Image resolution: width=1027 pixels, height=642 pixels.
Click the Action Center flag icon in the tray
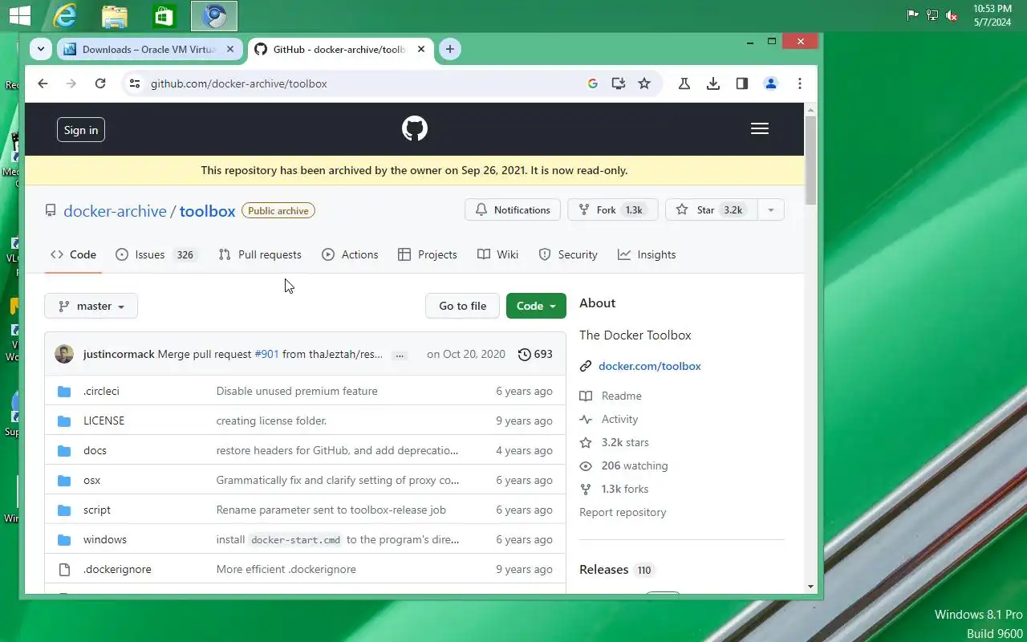pyautogui.click(x=912, y=15)
